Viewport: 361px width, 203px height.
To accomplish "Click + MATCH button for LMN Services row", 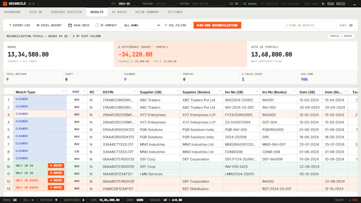I will tap(56, 173).
